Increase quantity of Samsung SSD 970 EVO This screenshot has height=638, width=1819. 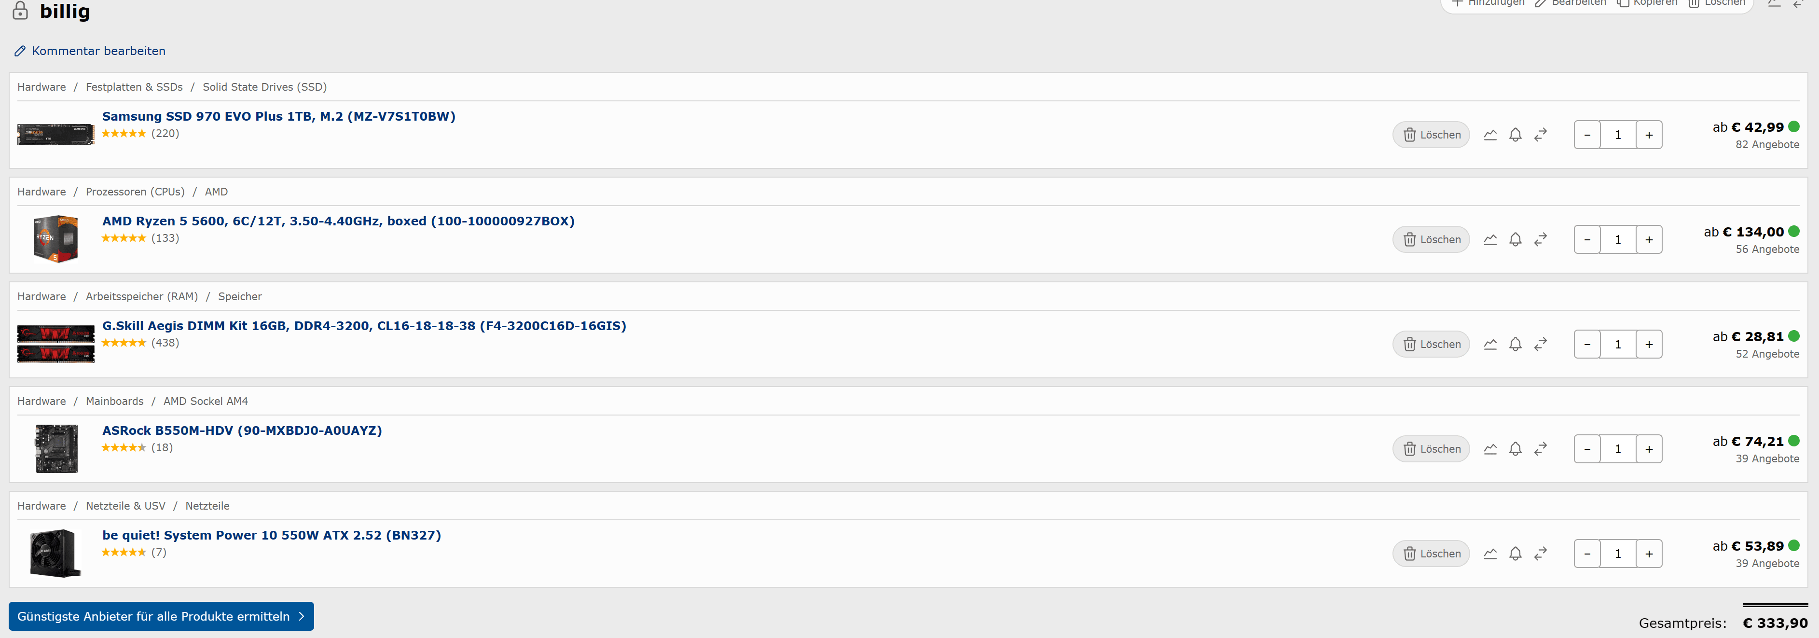[1649, 135]
